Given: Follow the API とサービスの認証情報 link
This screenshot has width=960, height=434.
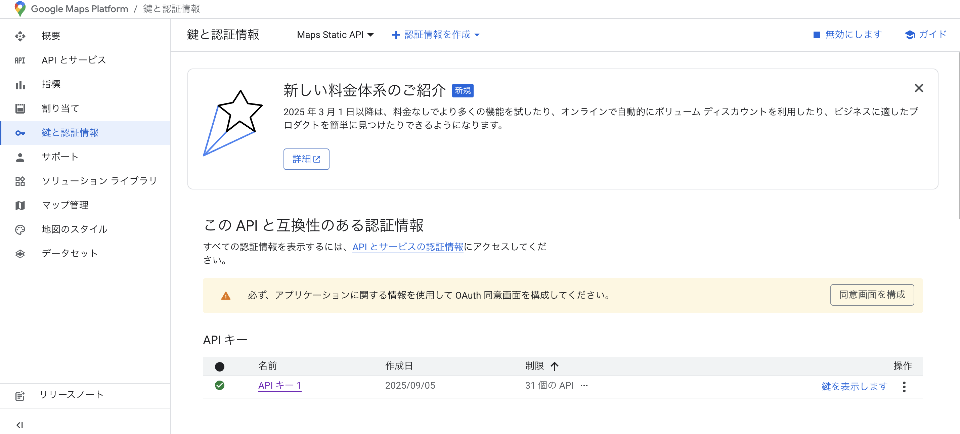Looking at the screenshot, I should (408, 247).
